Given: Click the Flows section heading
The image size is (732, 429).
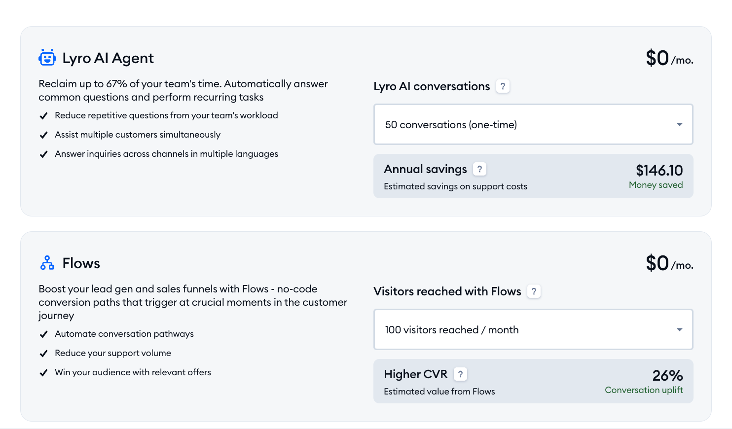Looking at the screenshot, I should pos(81,263).
